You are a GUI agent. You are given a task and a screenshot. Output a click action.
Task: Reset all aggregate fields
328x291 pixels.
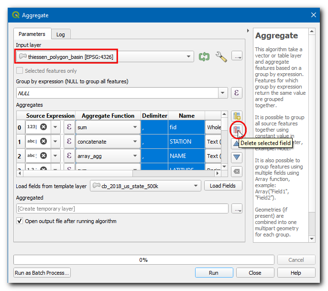[x=236, y=171]
